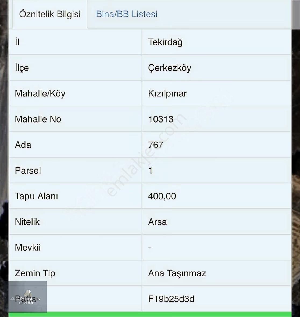Click the Parsel row label
Viewport: 300px width, 317px height.
(28, 171)
